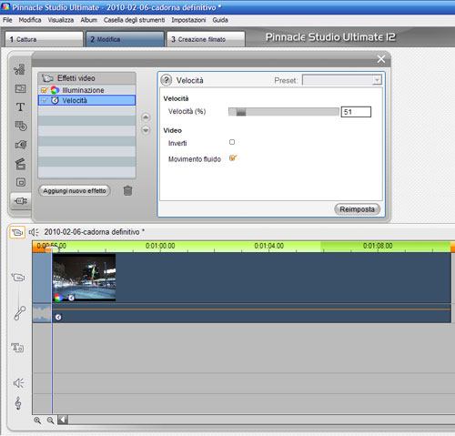
Task: Click the trash icon to delete effect
Action: [x=127, y=190]
